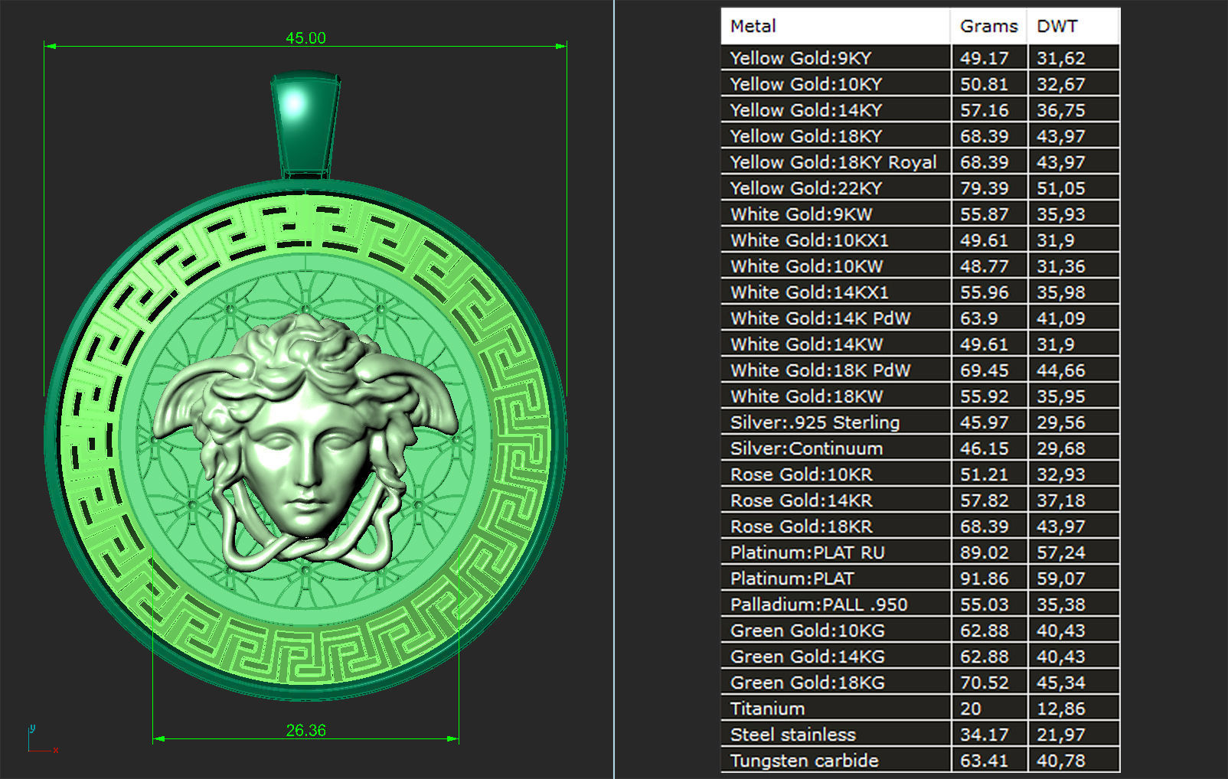This screenshot has height=779, width=1228.
Task: Select the Steel stainless metal name
Action: pos(793,735)
